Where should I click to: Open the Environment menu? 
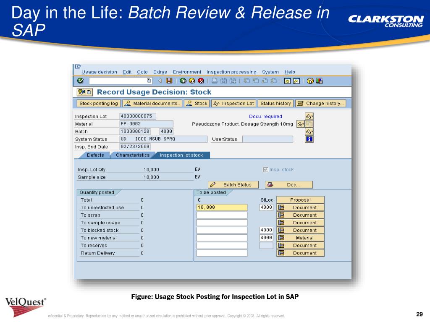[x=187, y=72]
